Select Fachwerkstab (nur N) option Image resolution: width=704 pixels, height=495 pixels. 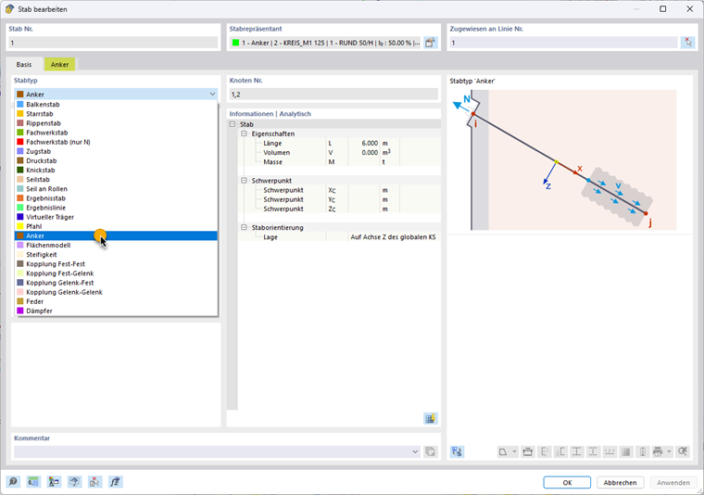(x=117, y=142)
